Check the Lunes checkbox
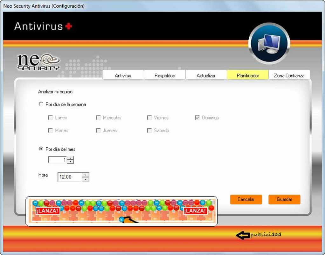Image resolution: width=325 pixels, height=255 pixels. pyautogui.click(x=50, y=118)
